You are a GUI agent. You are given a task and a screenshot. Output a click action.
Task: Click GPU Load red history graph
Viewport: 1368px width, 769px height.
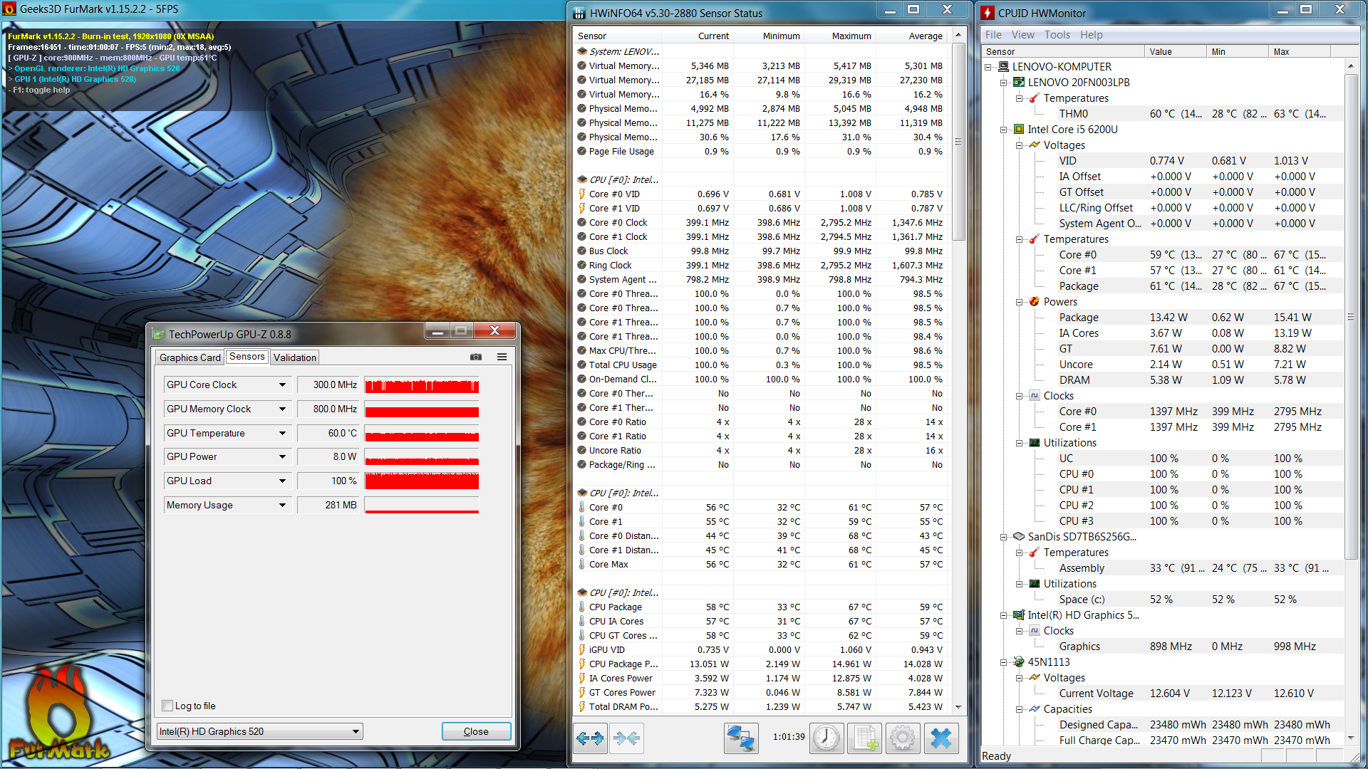[422, 481]
